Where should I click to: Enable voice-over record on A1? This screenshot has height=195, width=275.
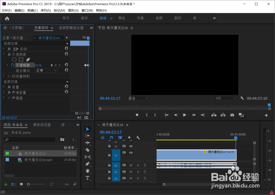145,165
